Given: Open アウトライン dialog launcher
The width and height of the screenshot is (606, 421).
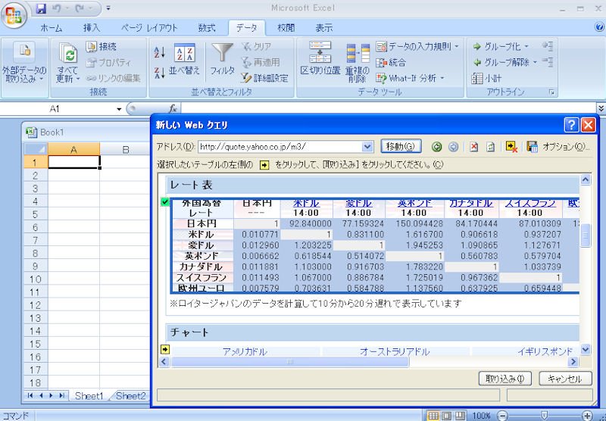Looking at the screenshot, I should (x=552, y=92).
